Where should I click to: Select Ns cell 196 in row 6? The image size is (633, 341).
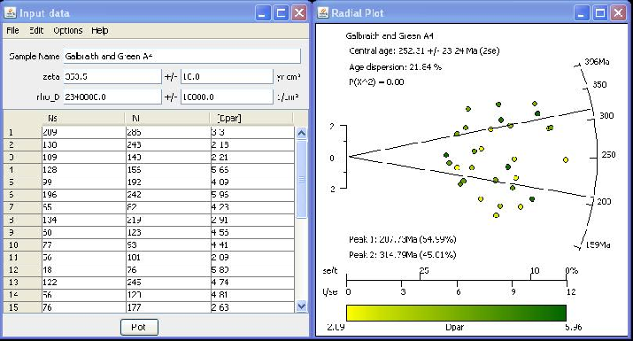point(83,195)
